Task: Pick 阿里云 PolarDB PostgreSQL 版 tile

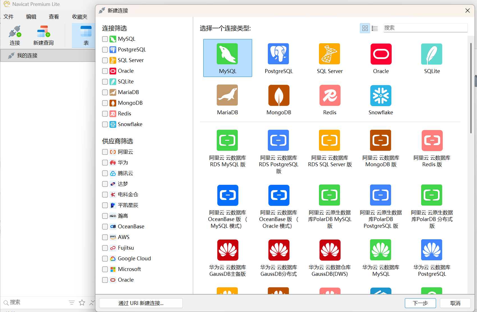Action: point(381,207)
